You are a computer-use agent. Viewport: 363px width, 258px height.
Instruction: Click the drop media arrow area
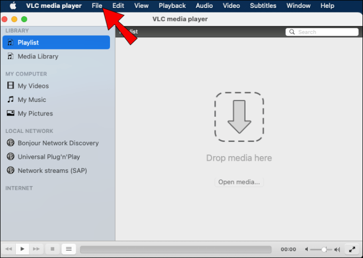[x=239, y=117]
